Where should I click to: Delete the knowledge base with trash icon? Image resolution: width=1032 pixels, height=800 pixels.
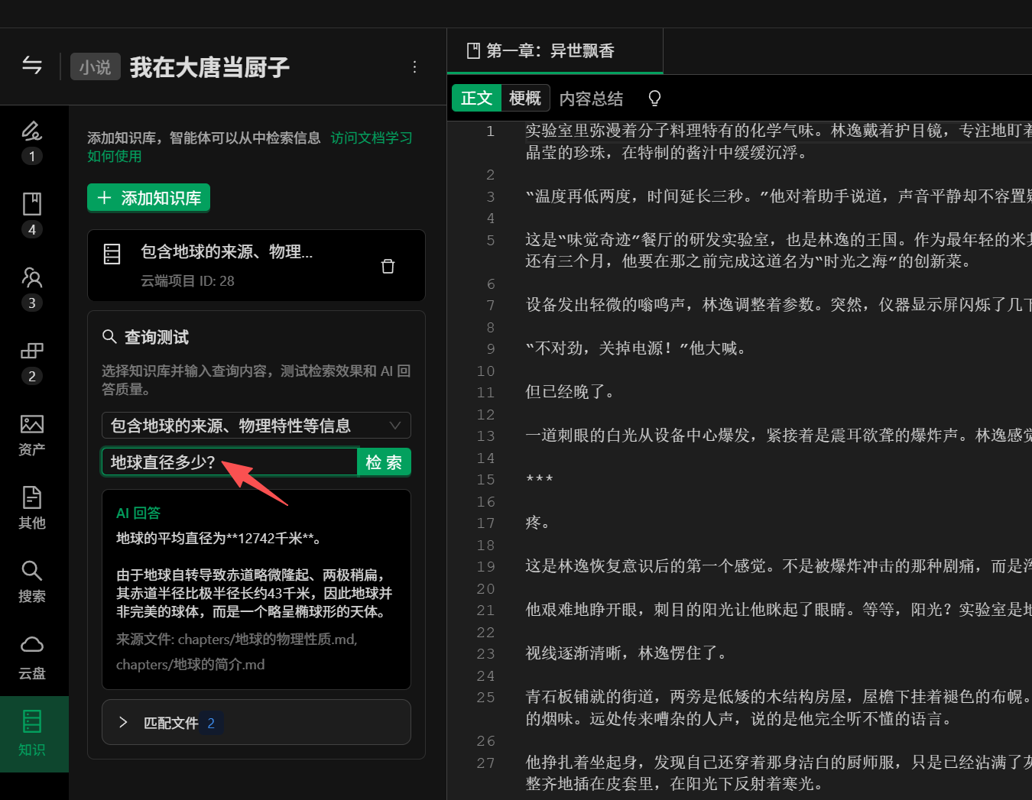point(388,266)
